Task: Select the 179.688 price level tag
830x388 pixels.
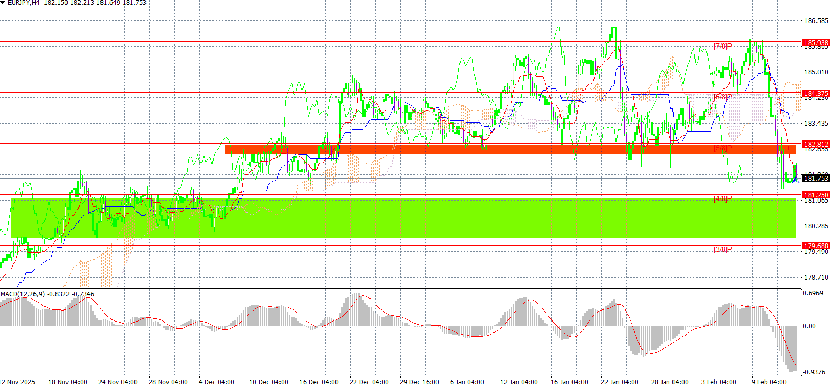Action: (x=816, y=246)
